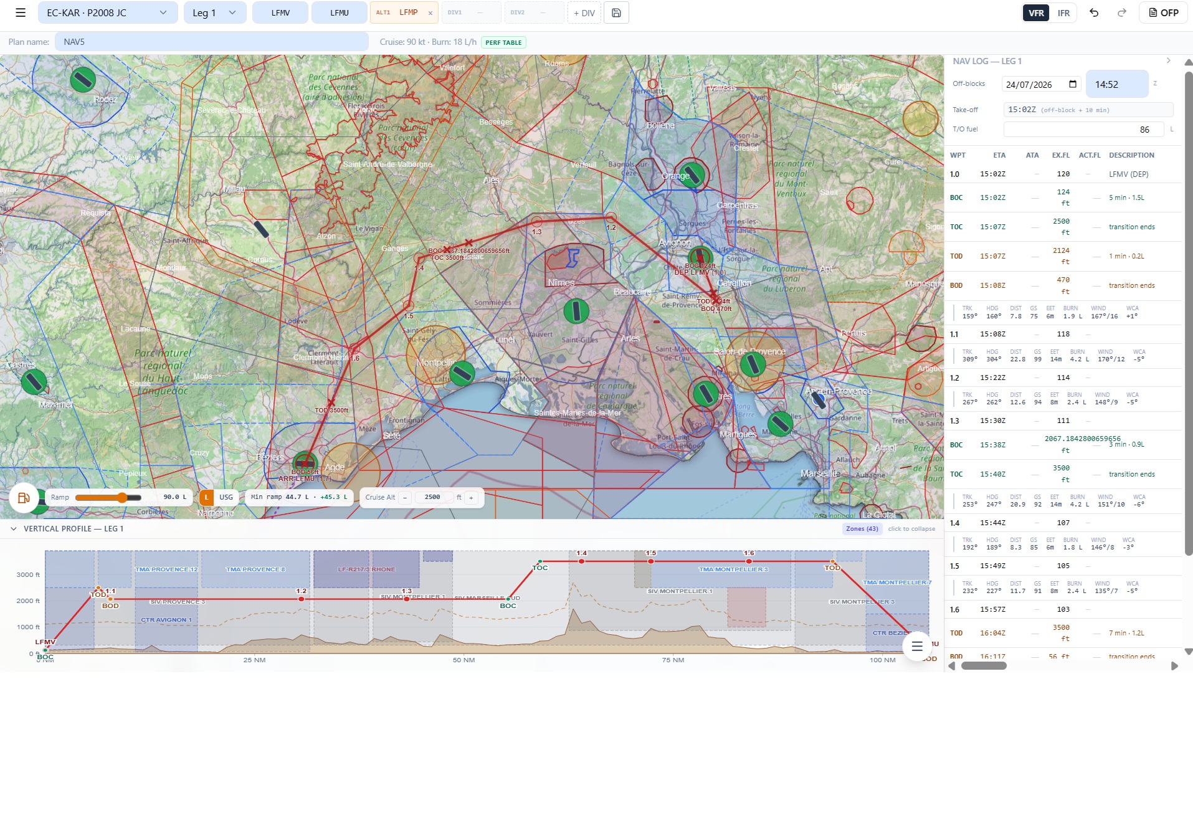The height and width of the screenshot is (813, 1193).
Task: Click the Rodez airport marker on map
Action: tap(83, 79)
